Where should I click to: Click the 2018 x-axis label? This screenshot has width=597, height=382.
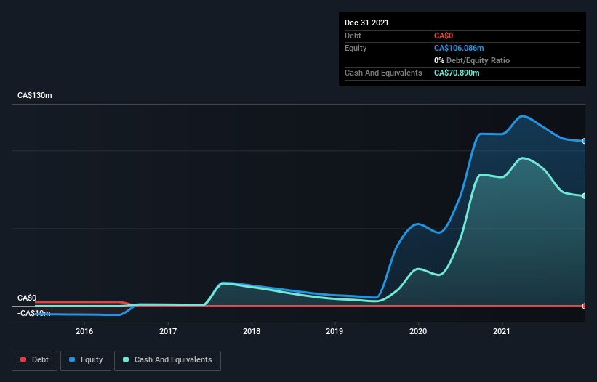(x=252, y=331)
